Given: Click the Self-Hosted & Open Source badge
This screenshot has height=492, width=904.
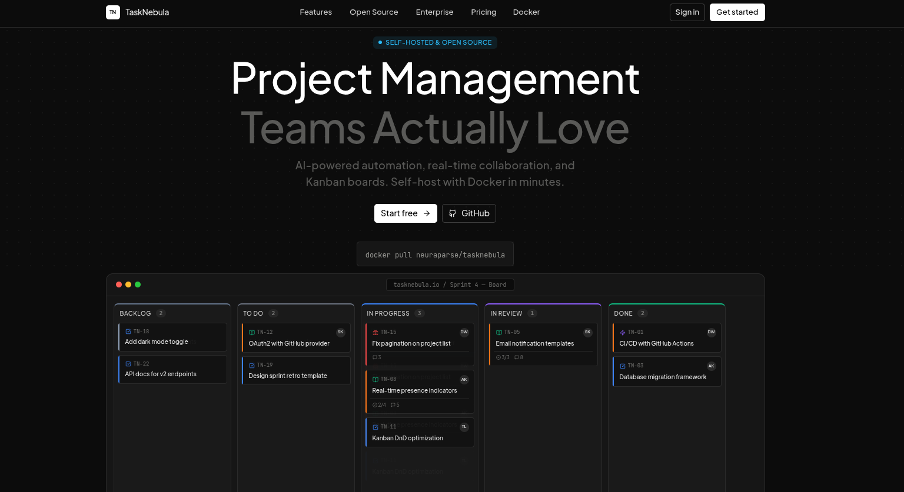Looking at the screenshot, I should pos(435,42).
